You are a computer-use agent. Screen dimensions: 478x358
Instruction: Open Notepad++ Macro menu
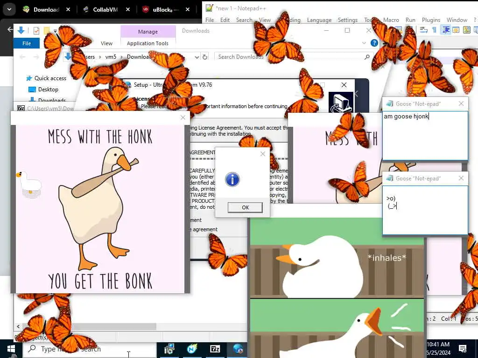(391, 20)
